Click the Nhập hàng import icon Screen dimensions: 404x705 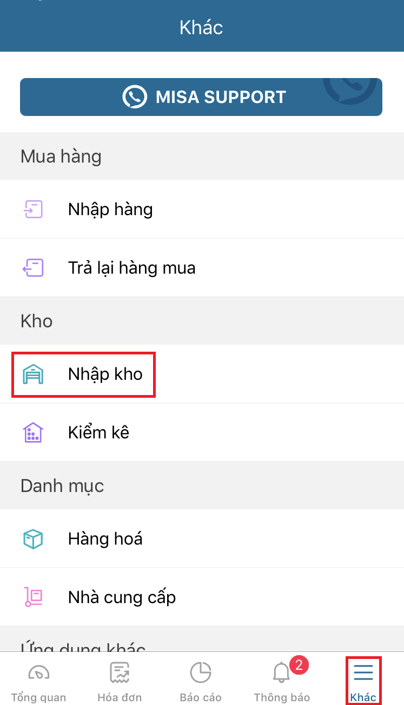point(34,209)
